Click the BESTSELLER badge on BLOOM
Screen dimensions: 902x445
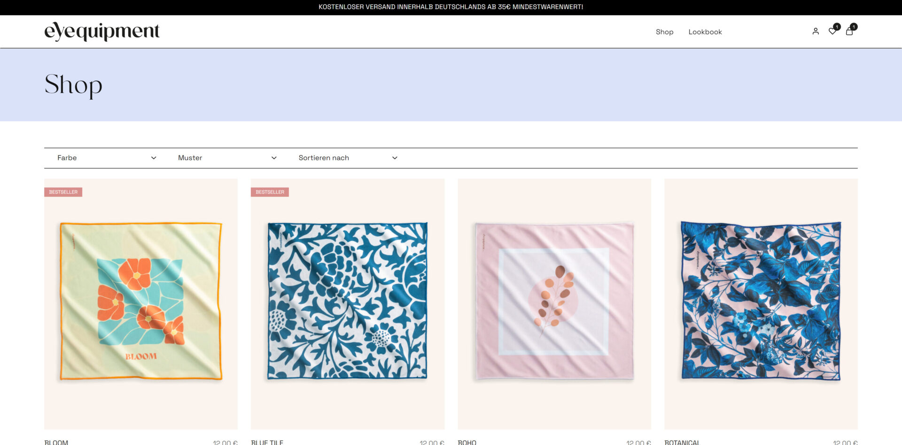(63, 192)
